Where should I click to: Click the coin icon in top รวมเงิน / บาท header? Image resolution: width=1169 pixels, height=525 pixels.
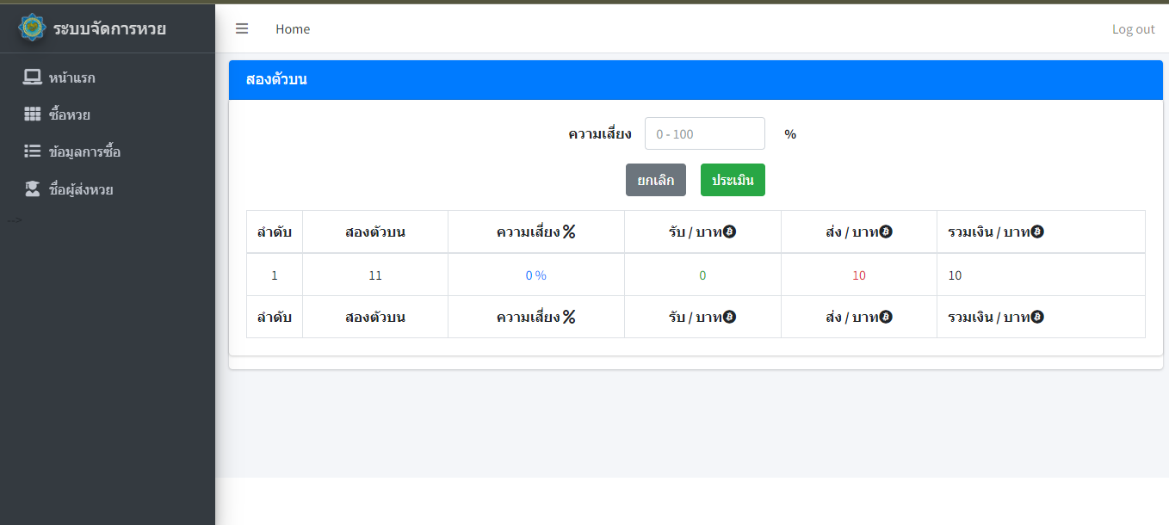tap(1037, 232)
